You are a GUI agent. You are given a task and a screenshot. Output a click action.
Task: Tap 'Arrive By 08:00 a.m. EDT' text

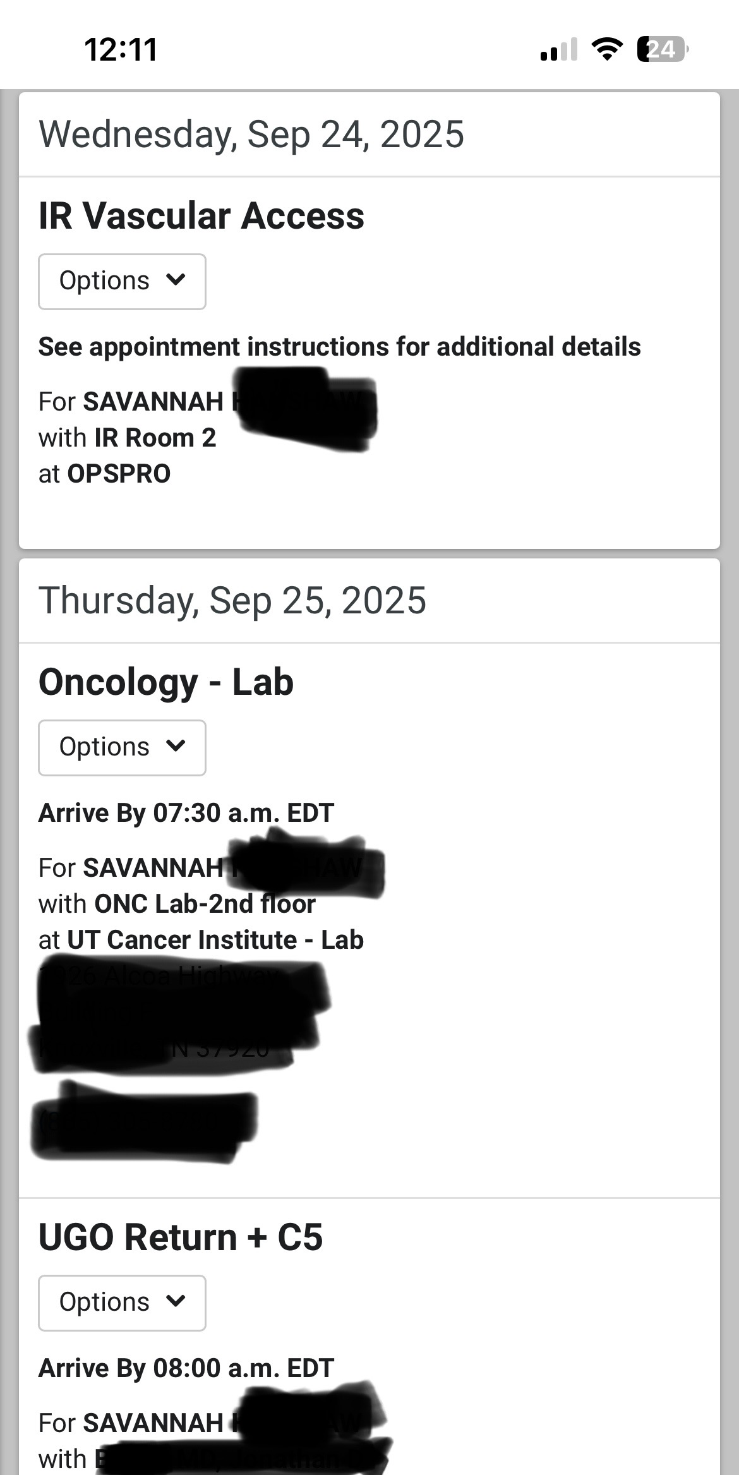[x=186, y=1368]
